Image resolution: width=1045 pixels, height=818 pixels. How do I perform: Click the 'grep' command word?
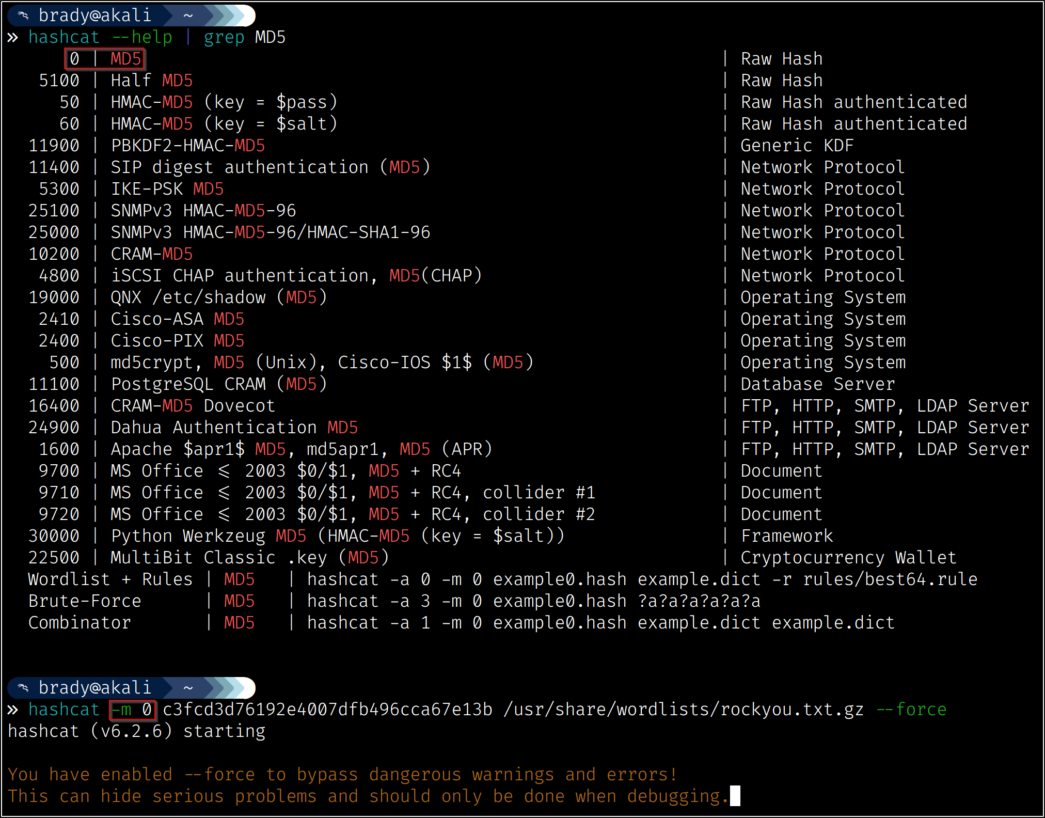tap(224, 38)
